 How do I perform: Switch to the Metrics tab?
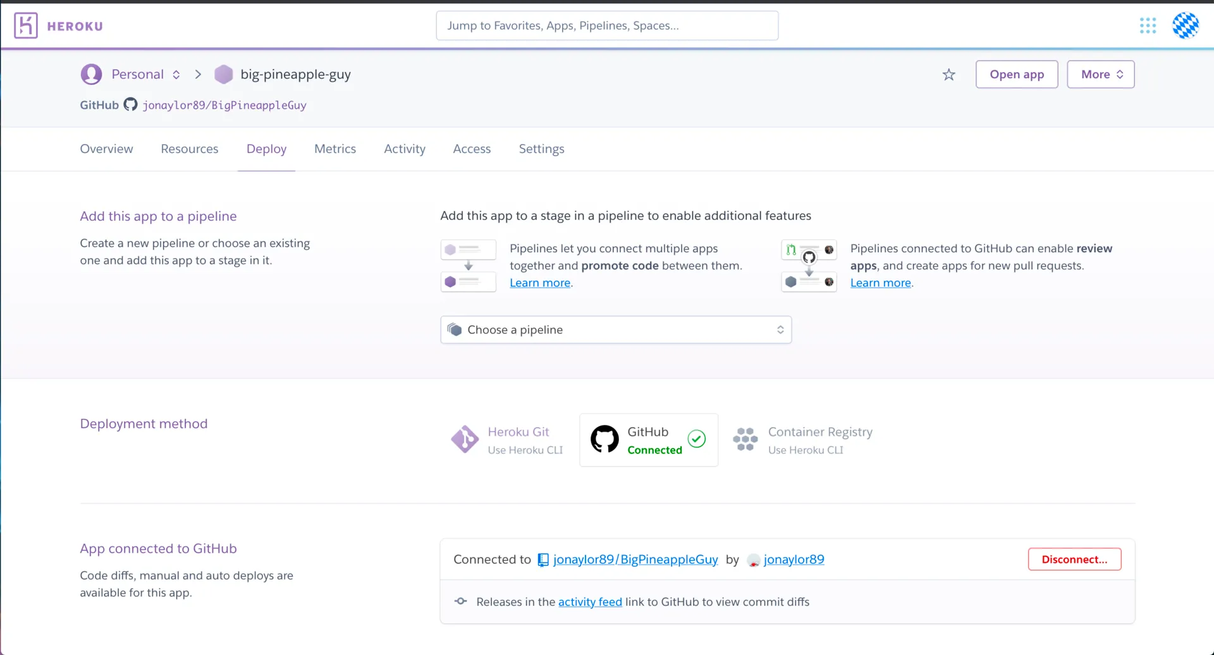click(334, 149)
